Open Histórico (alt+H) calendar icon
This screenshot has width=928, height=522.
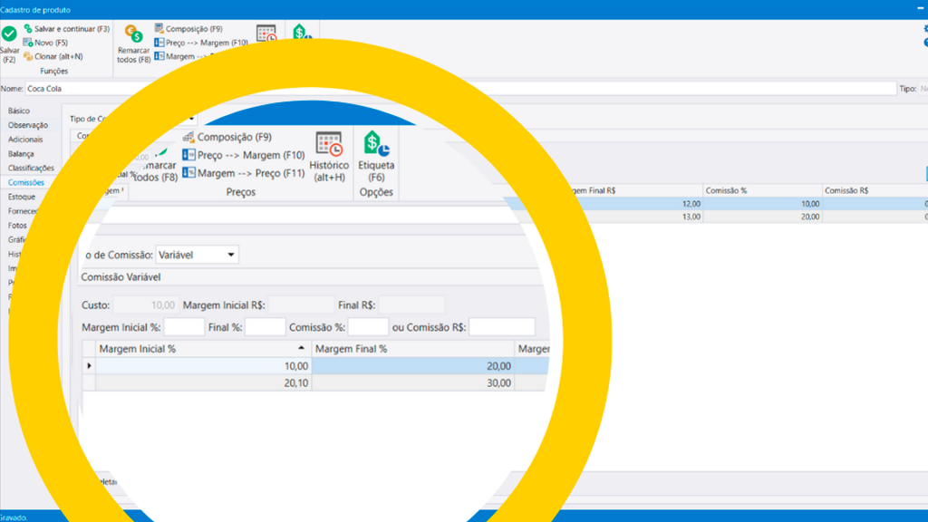[328, 145]
